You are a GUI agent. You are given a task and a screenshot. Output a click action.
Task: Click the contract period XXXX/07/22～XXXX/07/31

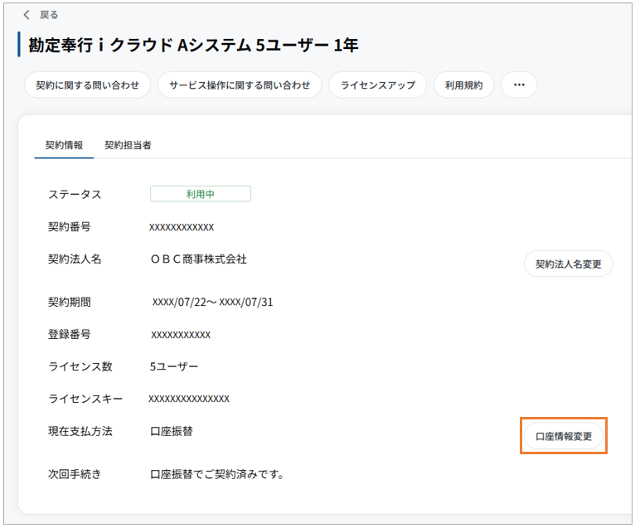[212, 302]
